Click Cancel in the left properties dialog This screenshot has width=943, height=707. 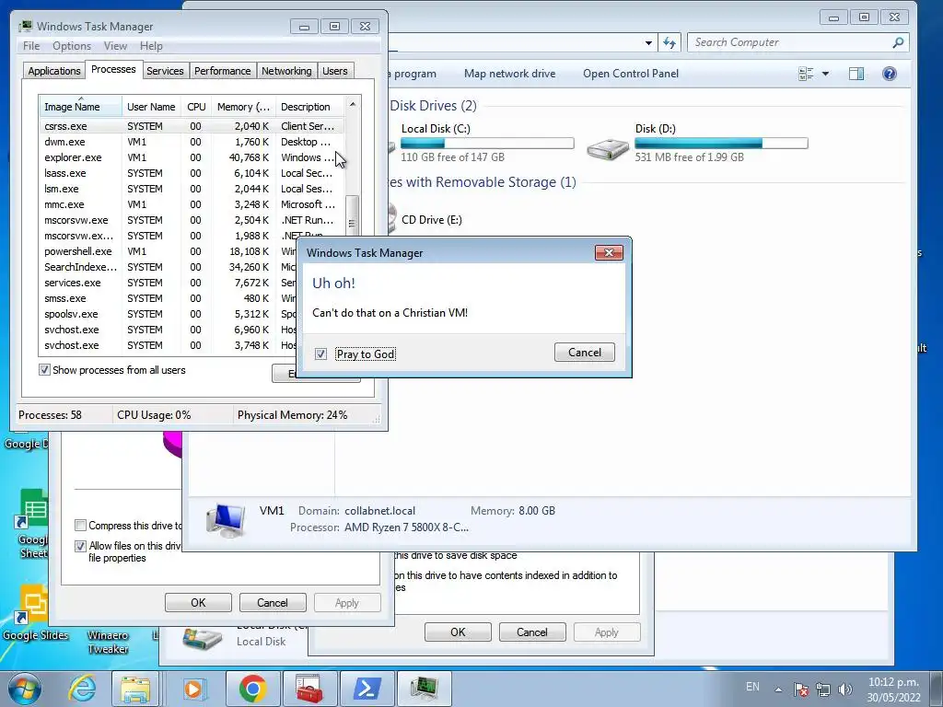[x=273, y=602]
